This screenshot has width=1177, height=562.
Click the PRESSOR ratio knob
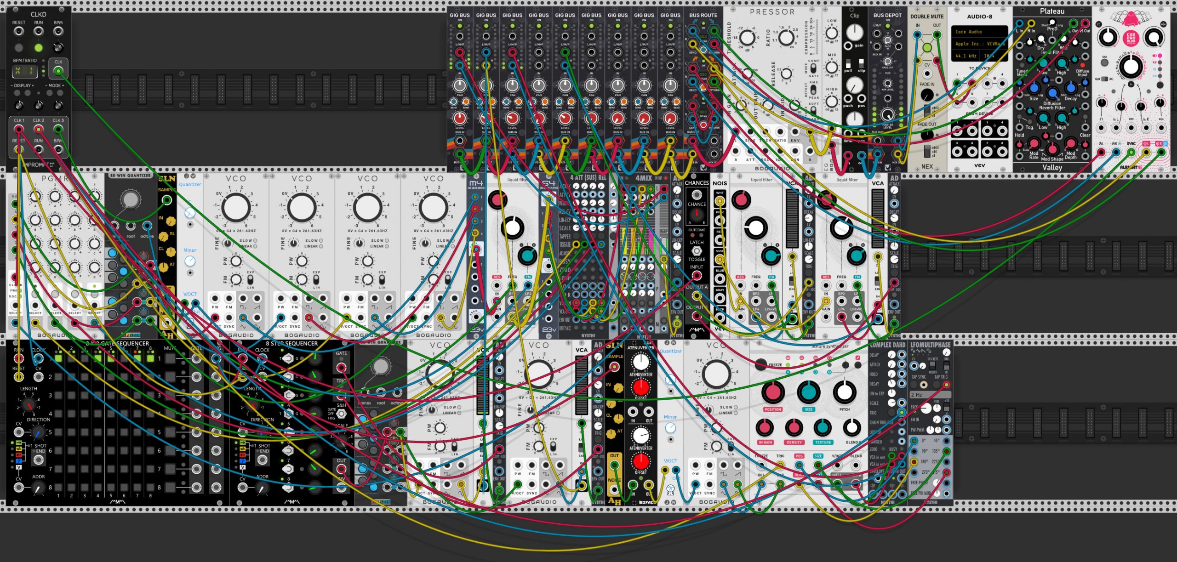(x=787, y=38)
